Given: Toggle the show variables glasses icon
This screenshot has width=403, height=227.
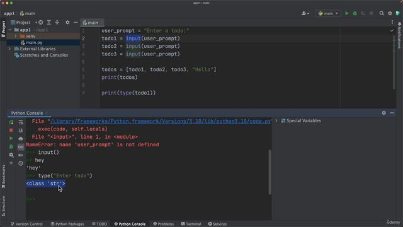Looking at the screenshot, I should pos(21,147).
